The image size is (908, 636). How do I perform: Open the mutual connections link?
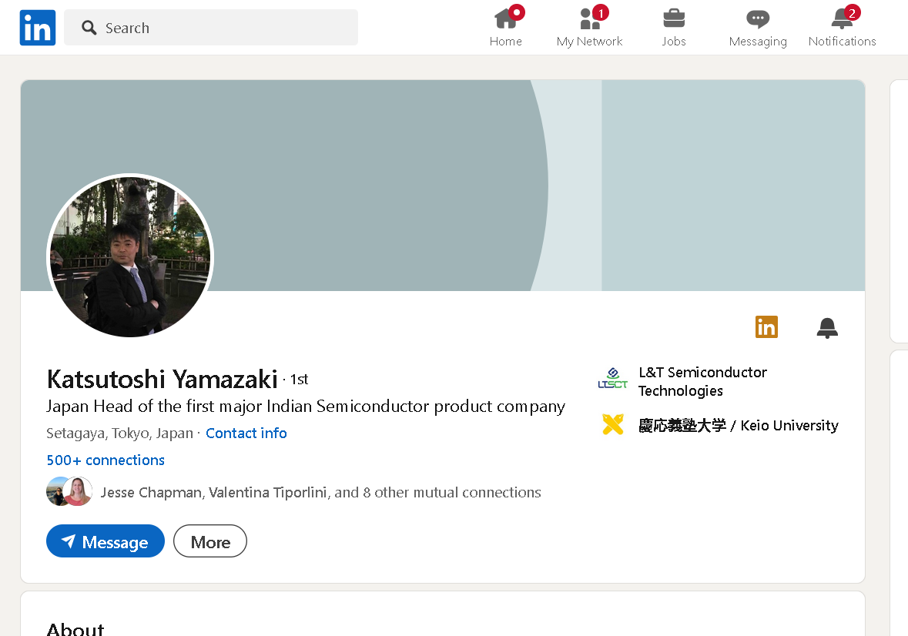[x=321, y=493]
